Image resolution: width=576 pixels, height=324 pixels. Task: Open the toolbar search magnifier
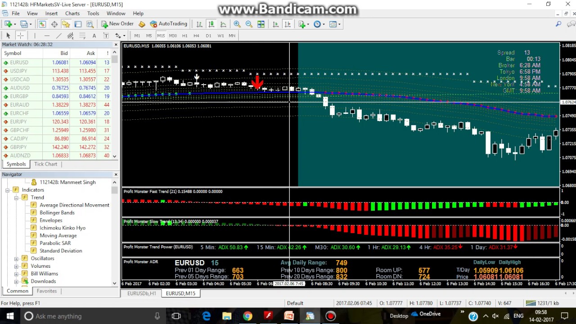pos(558,24)
